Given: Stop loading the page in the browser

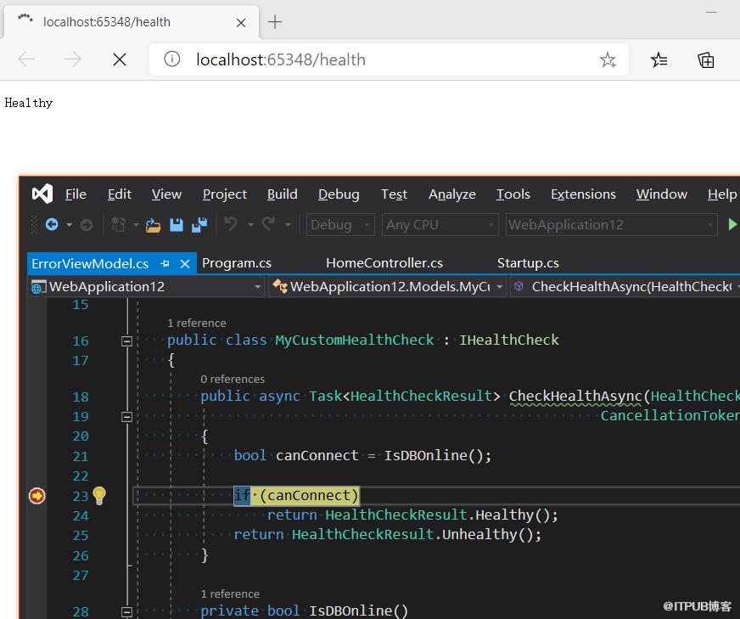Looking at the screenshot, I should 120,59.
